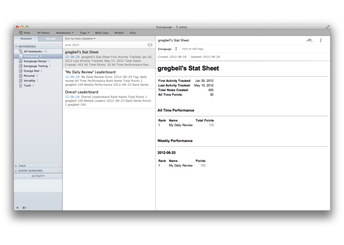The width and height of the screenshot is (344, 245).
Task: Select the Evergauge Testing notebook
Action: 38,66
